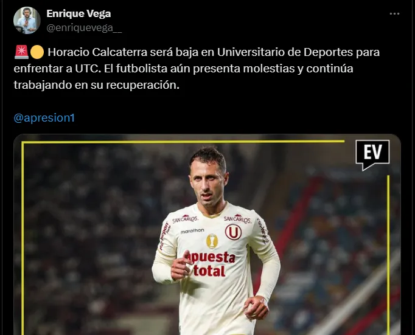Open Enrique Vega's profile avatar
This screenshot has width=415, height=335.
tap(27, 20)
